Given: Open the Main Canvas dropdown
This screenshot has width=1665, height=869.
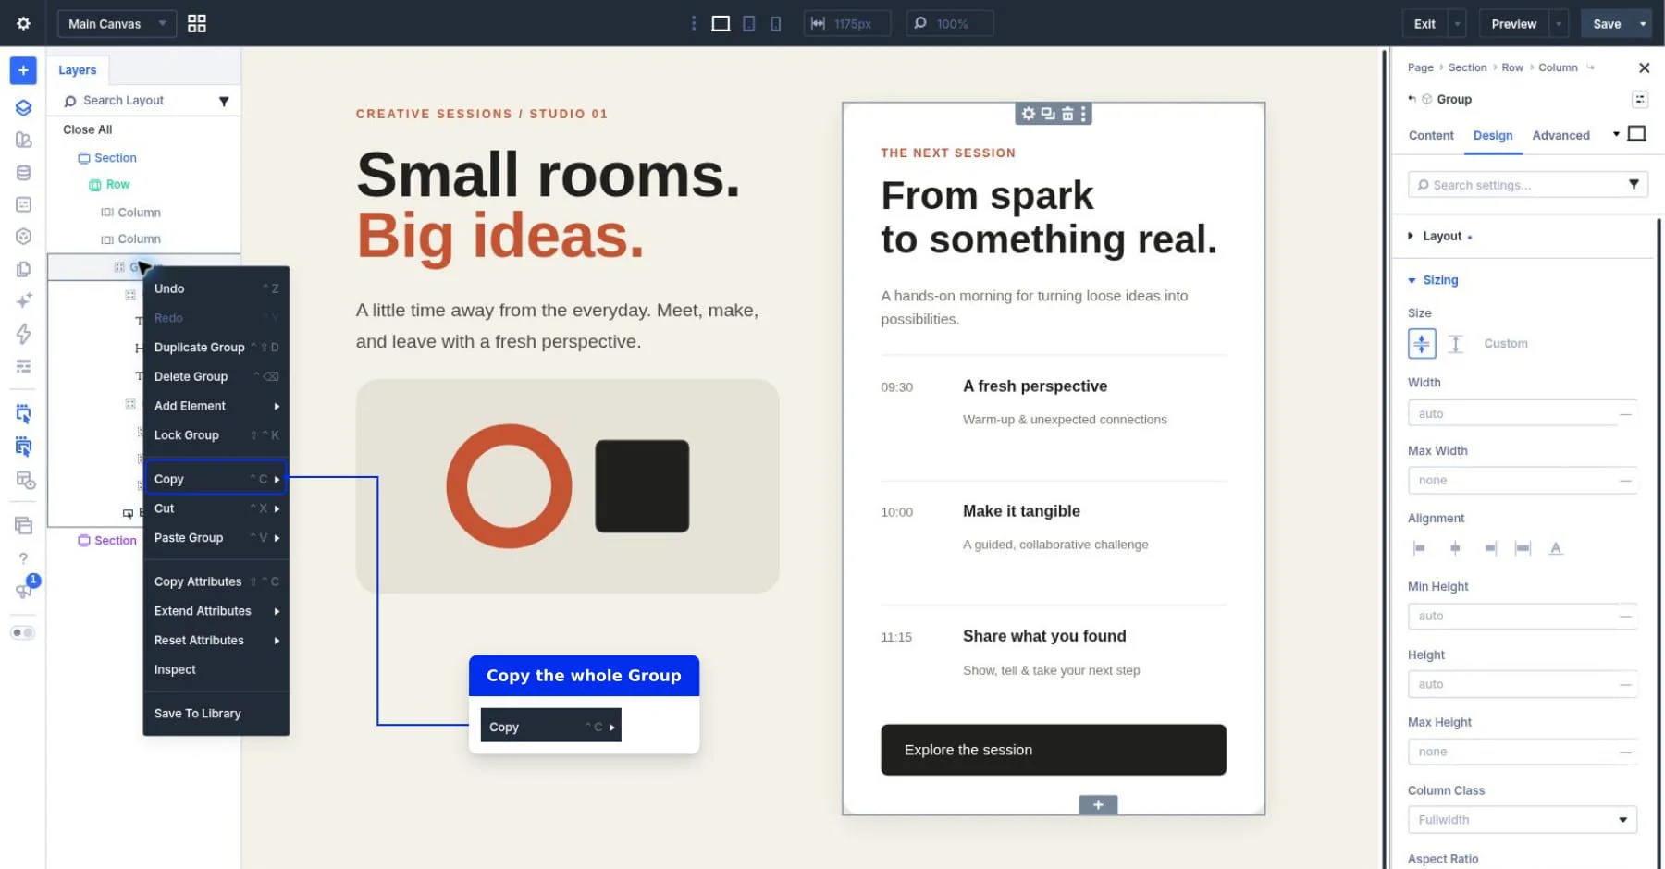Looking at the screenshot, I should (x=117, y=23).
